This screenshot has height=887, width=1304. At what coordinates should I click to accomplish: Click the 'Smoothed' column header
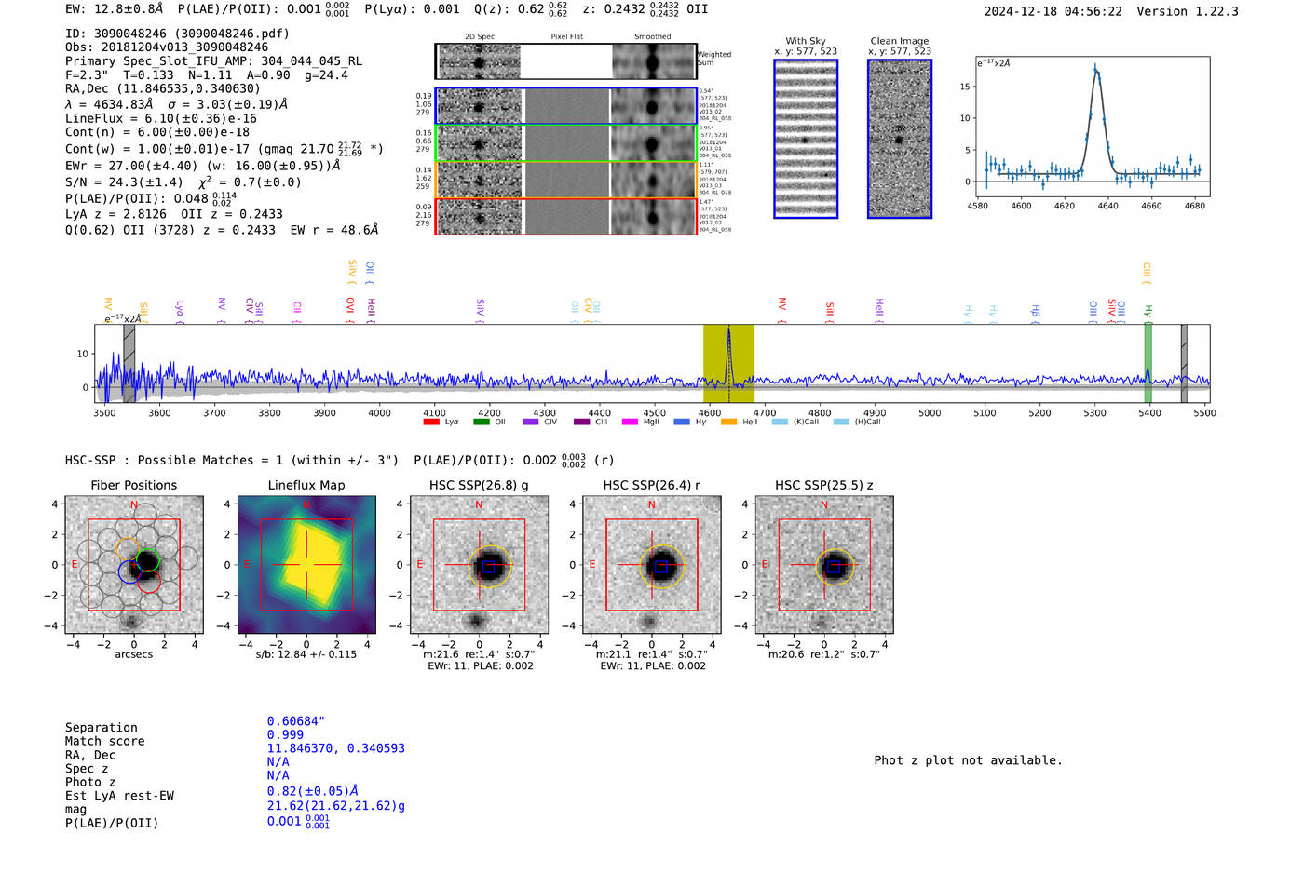(x=653, y=37)
